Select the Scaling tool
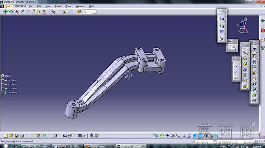The width and height of the screenshot is (265, 148). click(x=222, y=39)
